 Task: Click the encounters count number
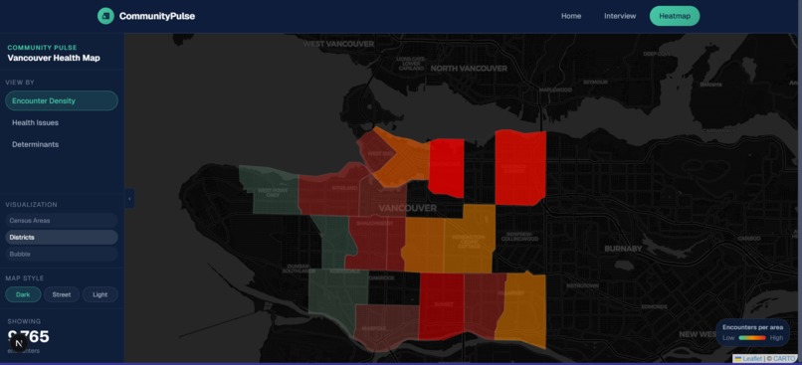pos(29,336)
